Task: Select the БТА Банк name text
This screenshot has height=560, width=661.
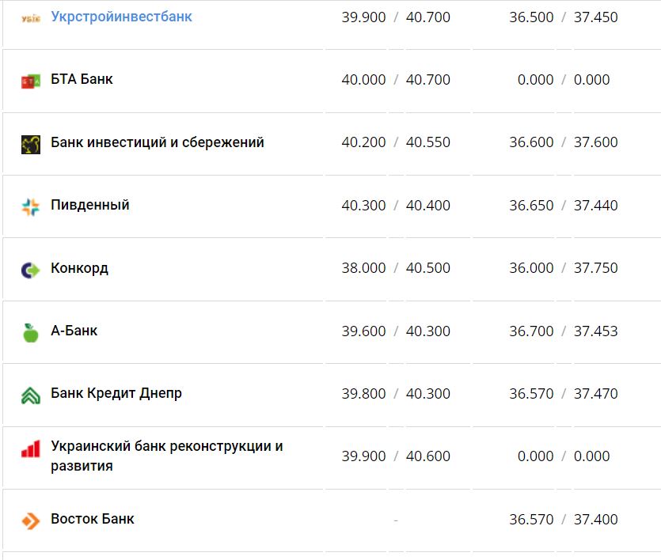Action: tap(80, 79)
